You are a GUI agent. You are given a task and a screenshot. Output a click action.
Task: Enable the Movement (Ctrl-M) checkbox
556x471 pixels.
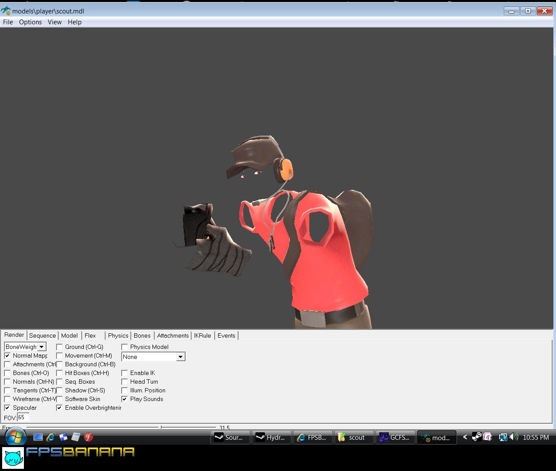pyautogui.click(x=60, y=355)
